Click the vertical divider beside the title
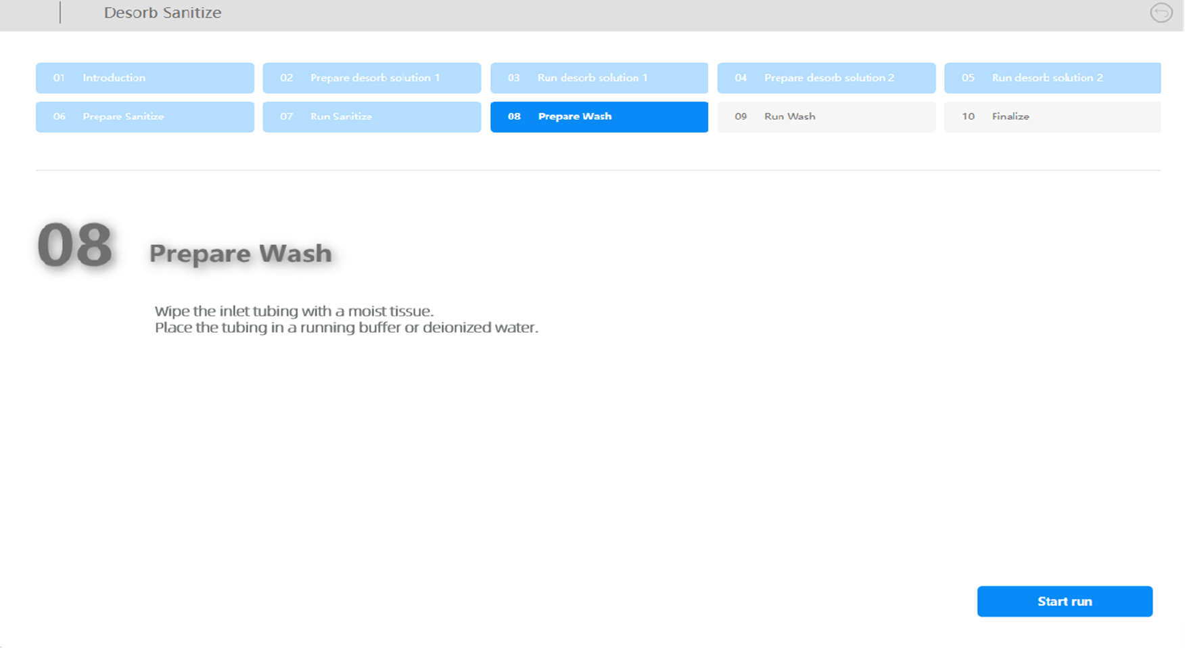The width and height of the screenshot is (1185, 648). pyautogui.click(x=60, y=13)
